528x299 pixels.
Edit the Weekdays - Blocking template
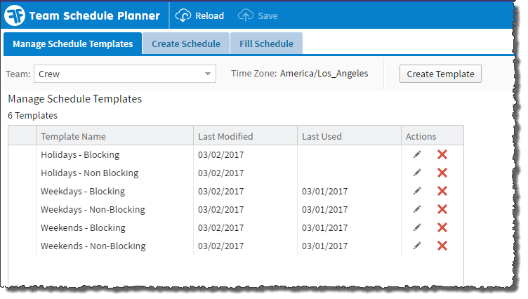pyautogui.click(x=417, y=191)
